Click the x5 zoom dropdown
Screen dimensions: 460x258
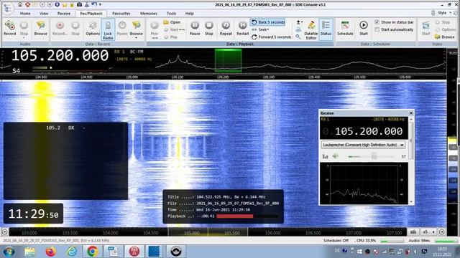tap(428, 232)
